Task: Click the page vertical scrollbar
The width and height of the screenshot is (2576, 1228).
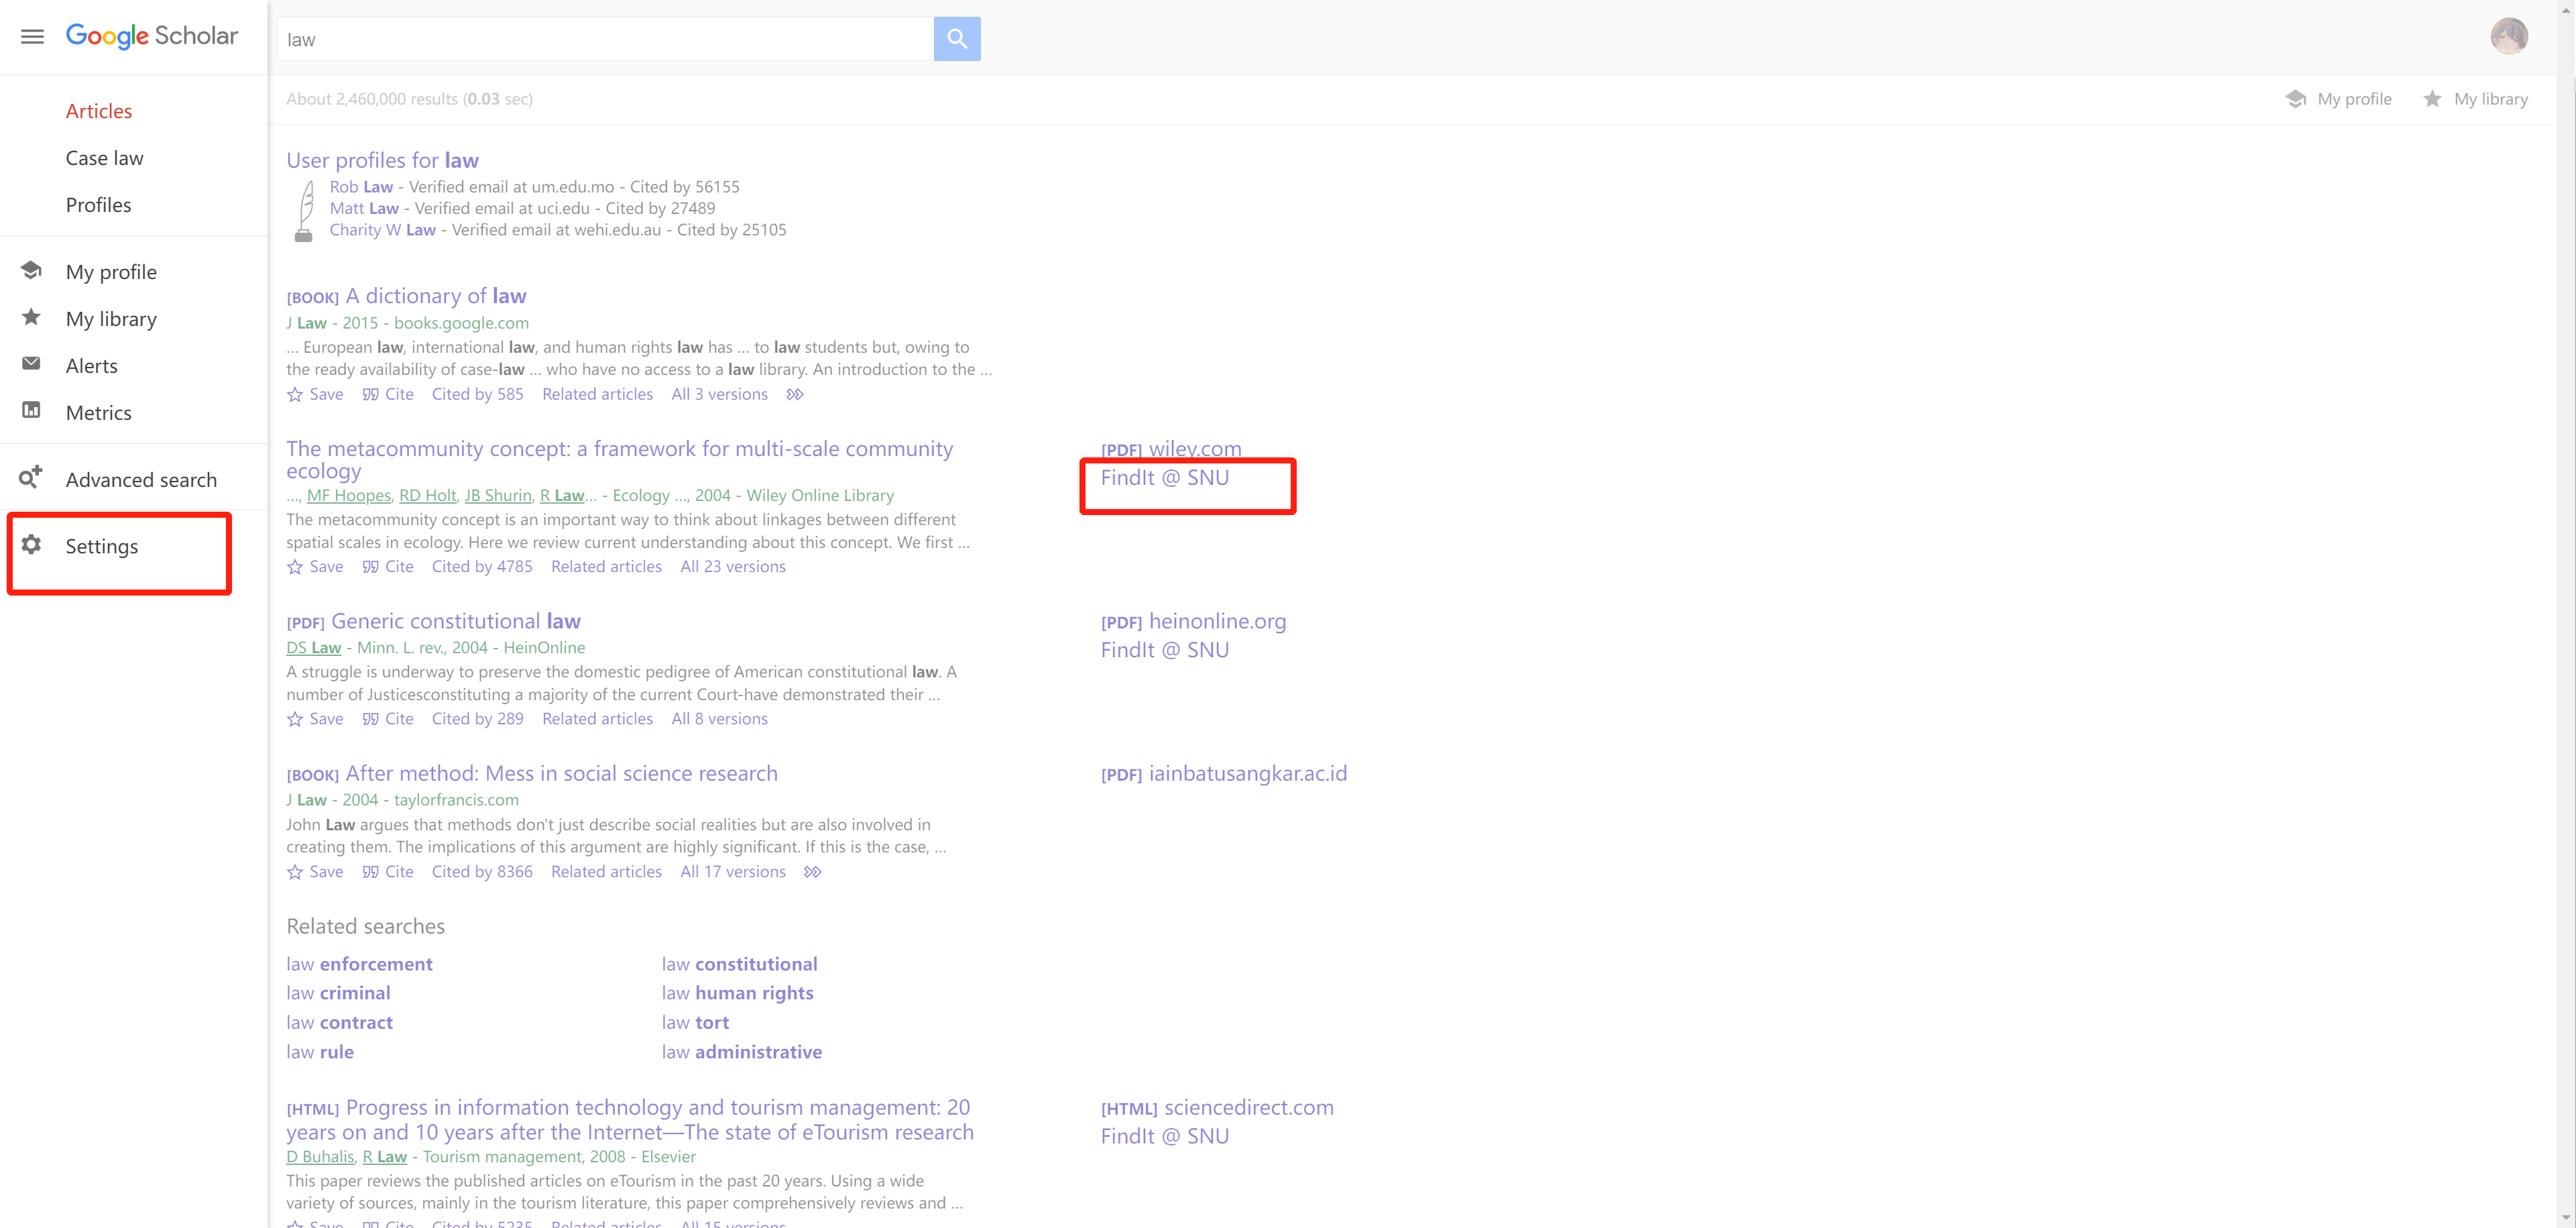Action: pos(2565,614)
